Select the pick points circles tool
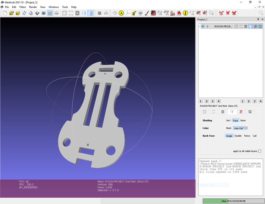Viewport: 265px width, 204px height. 160,13
